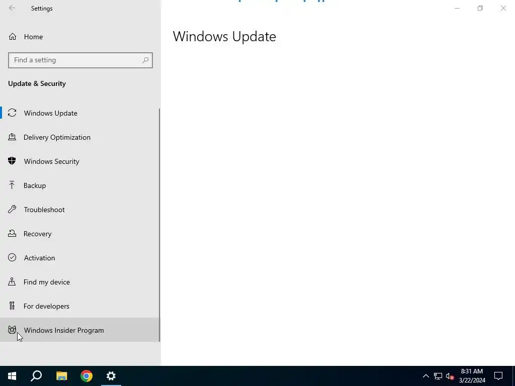Screen dimensions: 515x386
Task: Show hidden tray icons chevron
Action: tap(425, 376)
